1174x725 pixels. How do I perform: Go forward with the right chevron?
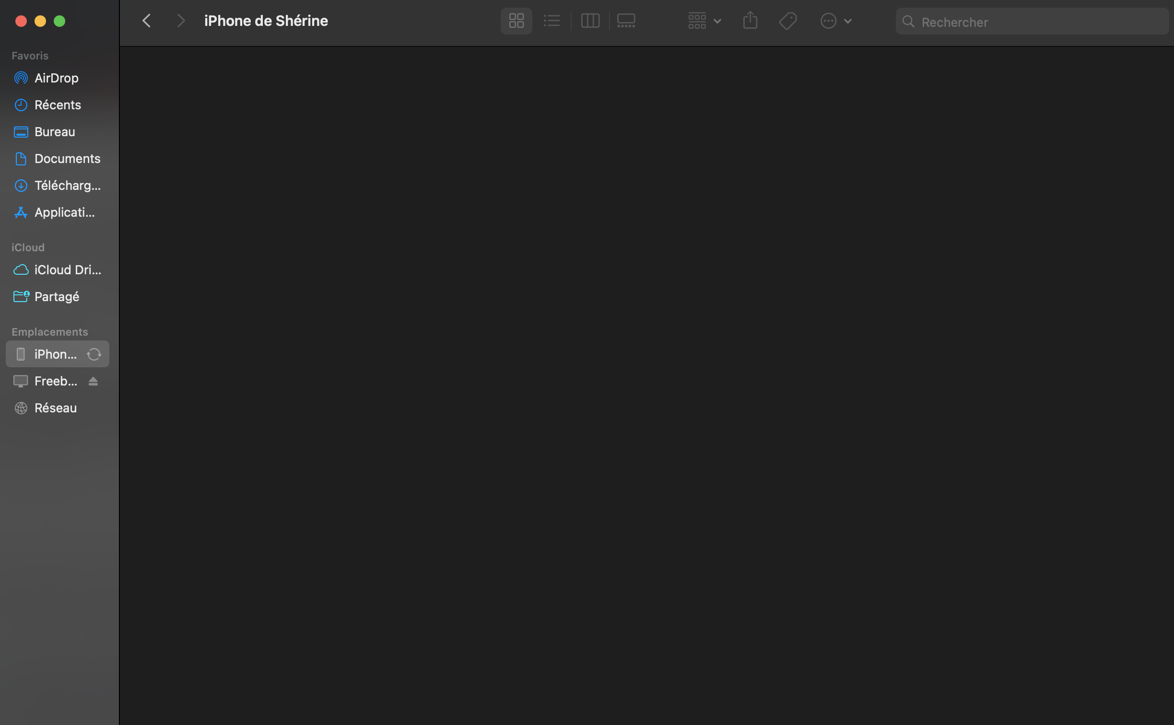(x=180, y=21)
